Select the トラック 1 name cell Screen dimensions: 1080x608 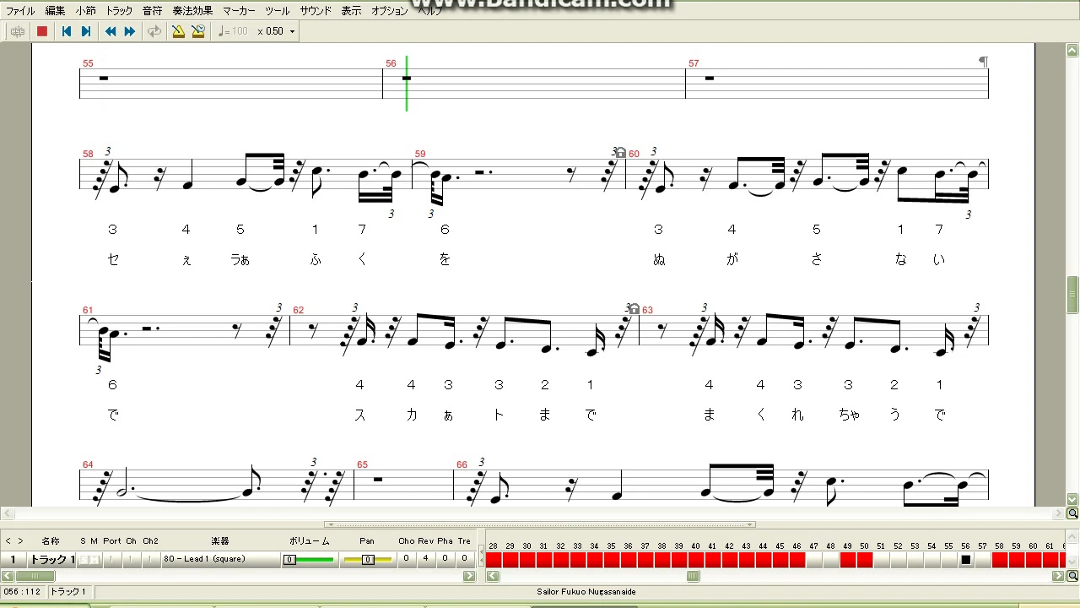(x=52, y=559)
